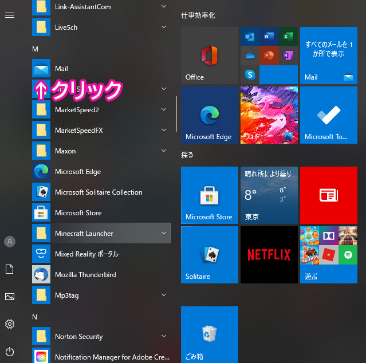The image size is (366, 363).
Task: Expand the MarketSpeedFX folder chevron
Action: 164,130
